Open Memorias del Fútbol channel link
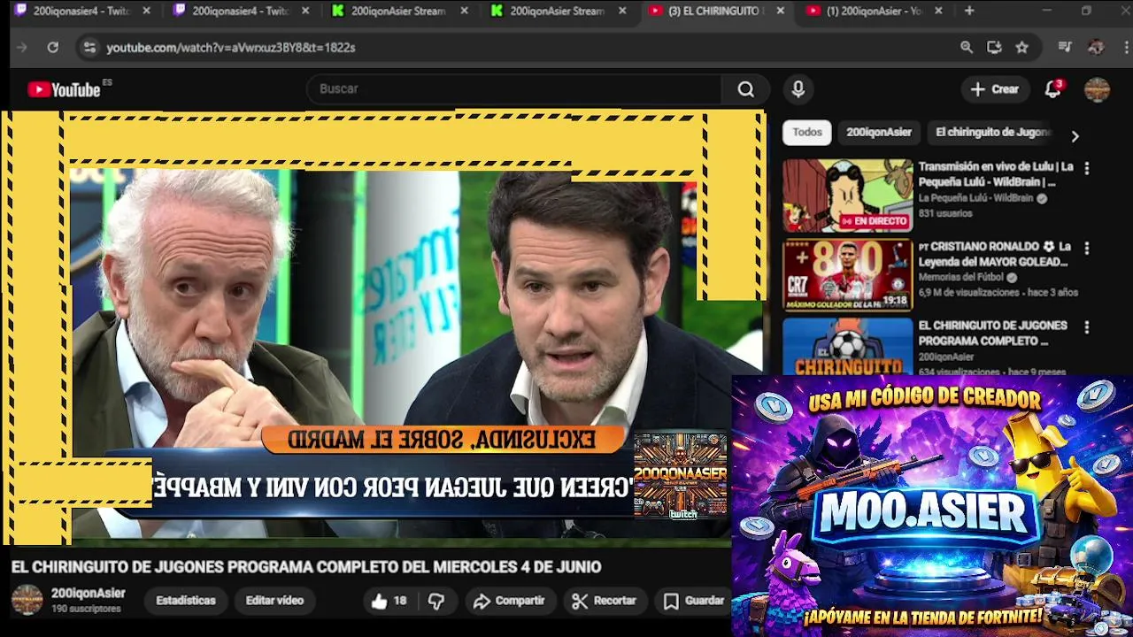This screenshot has width=1133, height=637. click(x=960, y=278)
